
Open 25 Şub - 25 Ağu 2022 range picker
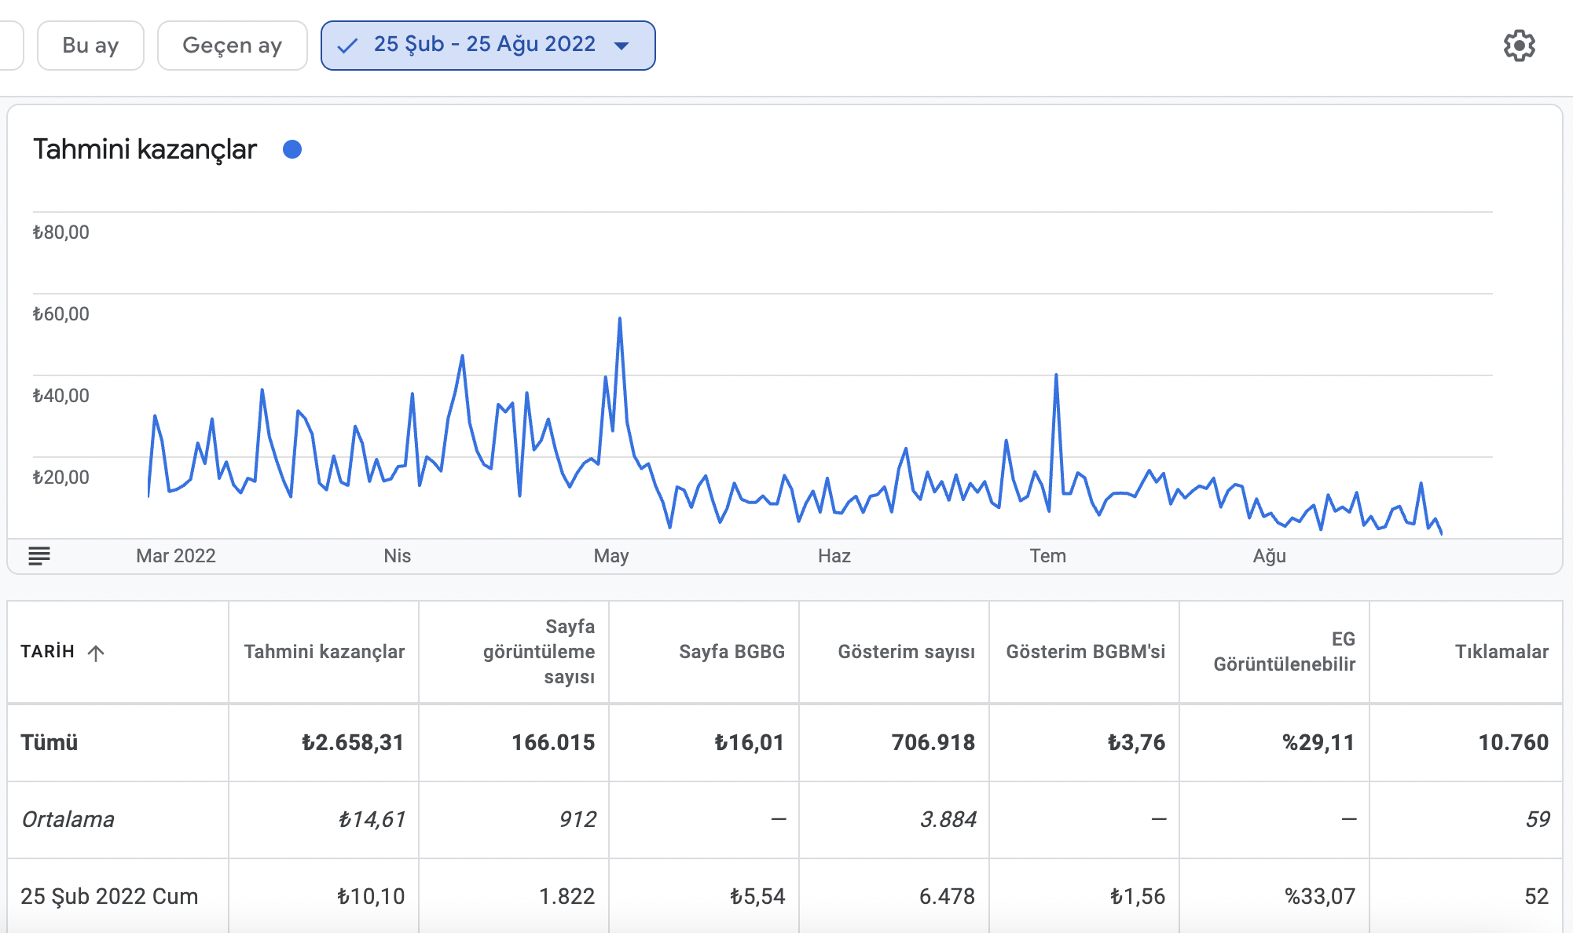(488, 46)
